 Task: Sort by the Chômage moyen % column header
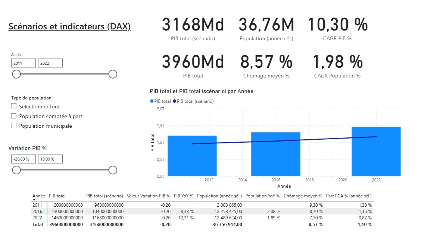[303, 196]
